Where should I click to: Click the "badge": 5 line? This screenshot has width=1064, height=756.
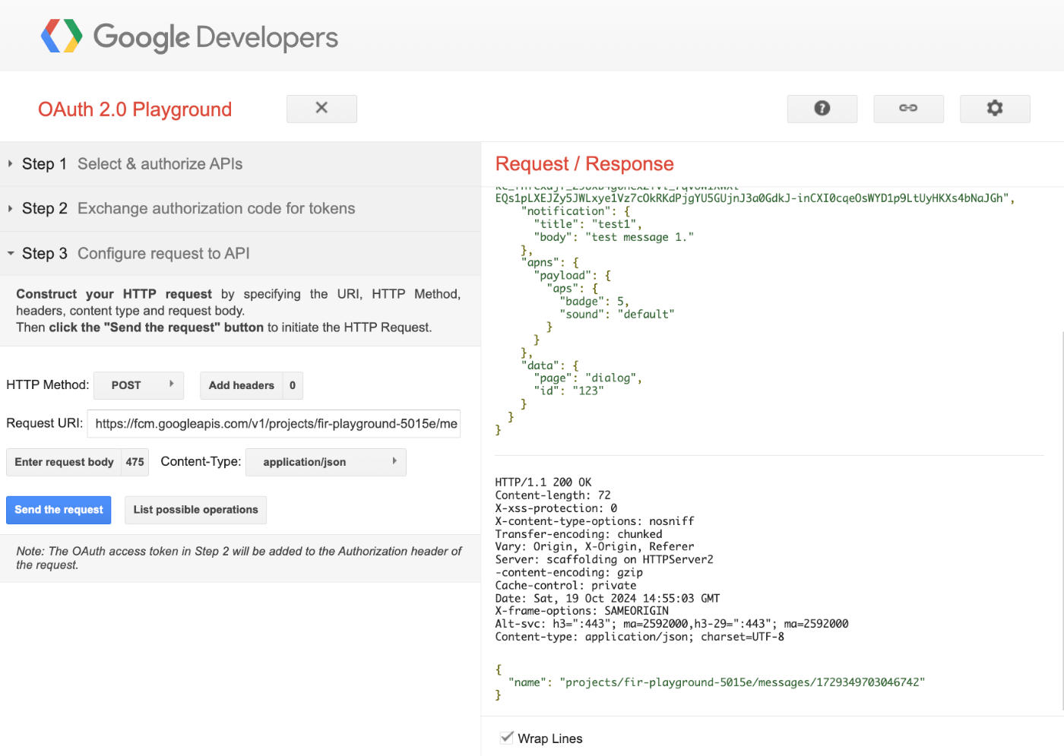point(594,301)
